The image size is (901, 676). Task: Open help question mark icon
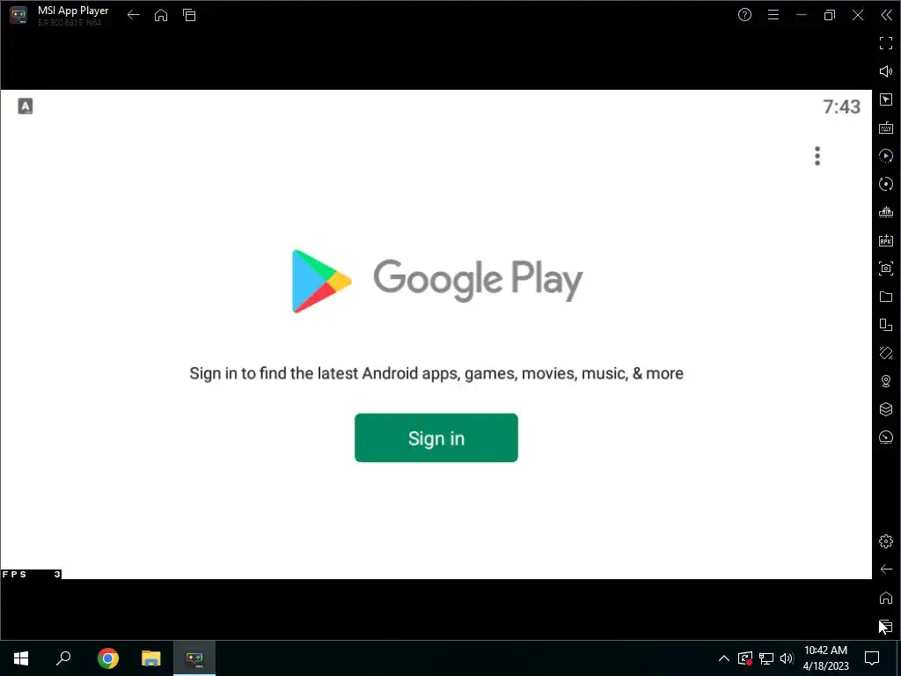coord(744,15)
